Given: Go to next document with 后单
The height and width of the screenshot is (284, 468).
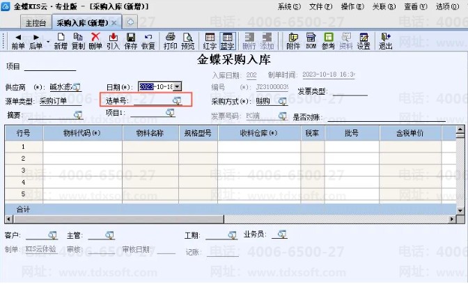Looking at the screenshot, I should click(x=36, y=41).
